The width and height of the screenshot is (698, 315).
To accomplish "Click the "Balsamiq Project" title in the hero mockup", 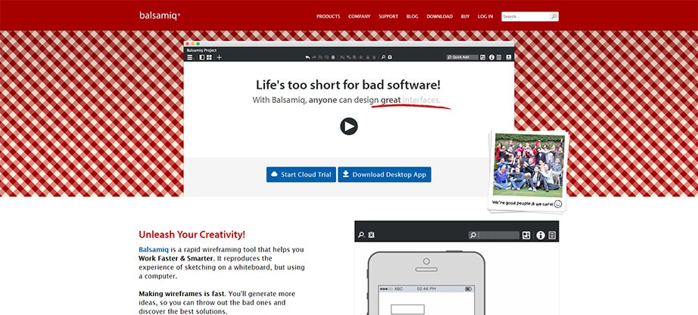I will (x=201, y=50).
